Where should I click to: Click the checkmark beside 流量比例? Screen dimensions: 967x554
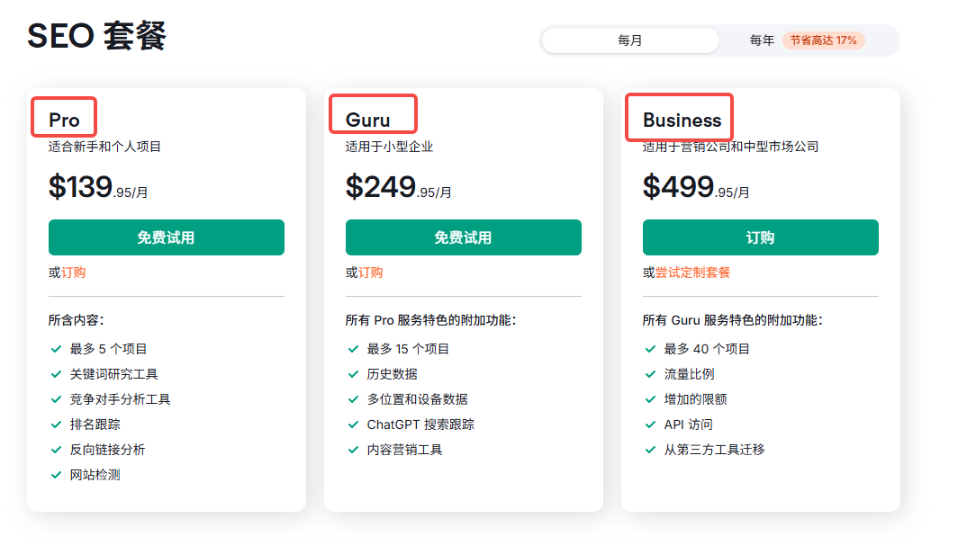[x=649, y=374]
